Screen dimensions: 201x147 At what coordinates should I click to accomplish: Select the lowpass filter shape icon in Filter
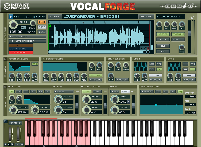click(x=12, y=92)
